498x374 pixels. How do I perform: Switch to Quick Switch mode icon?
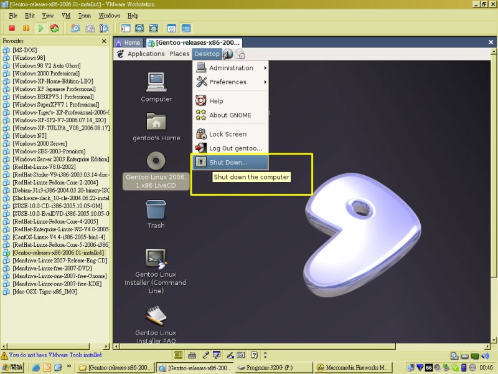click(139, 28)
